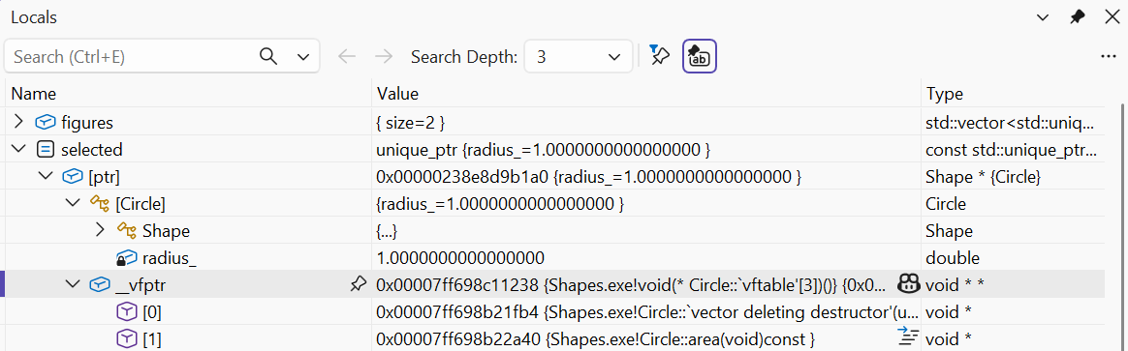Select the Shape row name
This screenshot has height=351, width=1128.
(166, 231)
